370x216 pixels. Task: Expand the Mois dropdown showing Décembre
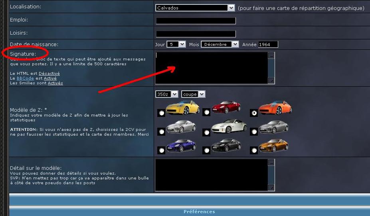pyautogui.click(x=220, y=45)
